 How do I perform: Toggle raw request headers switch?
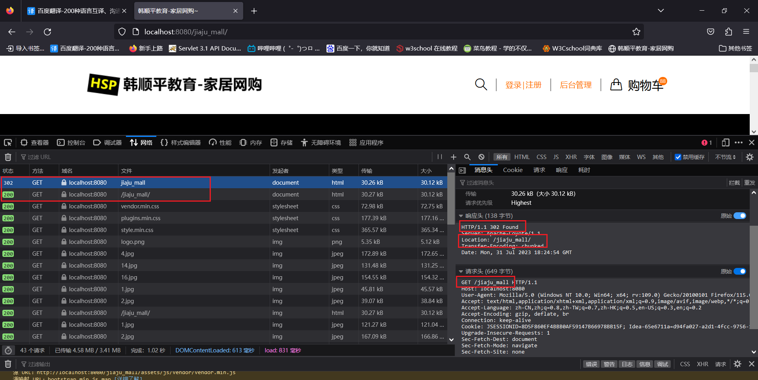pos(740,271)
